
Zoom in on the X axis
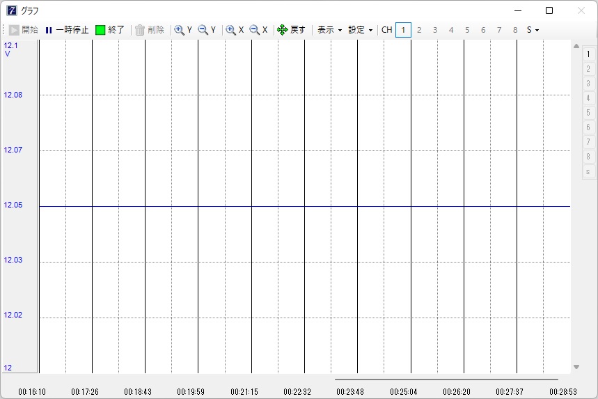(x=235, y=30)
